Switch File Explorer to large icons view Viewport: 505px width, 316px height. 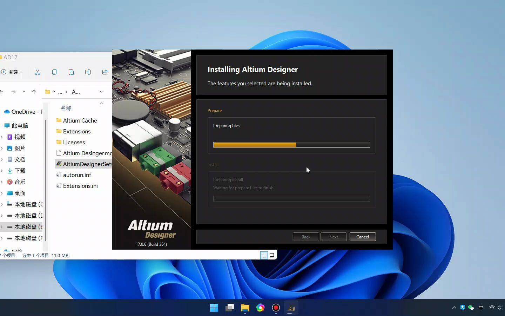tap(272, 255)
